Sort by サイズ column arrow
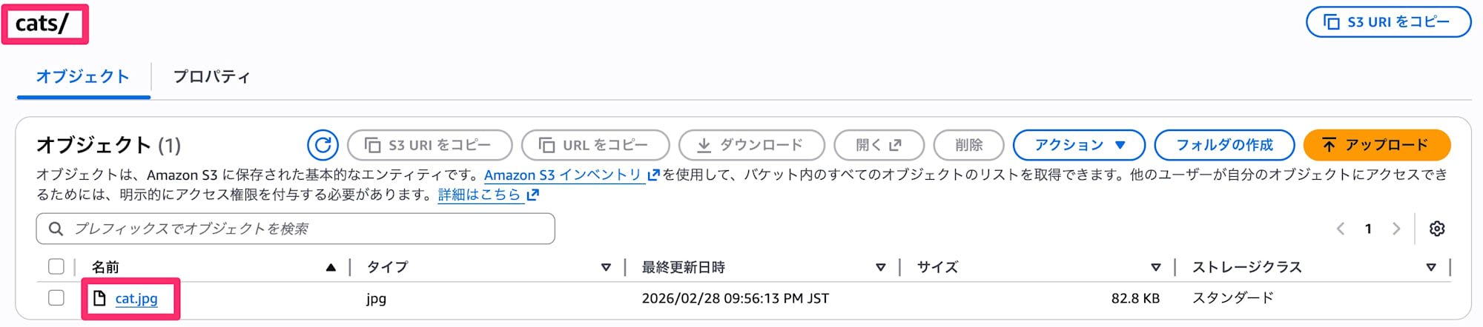The image size is (1483, 327). click(x=1155, y=267)
